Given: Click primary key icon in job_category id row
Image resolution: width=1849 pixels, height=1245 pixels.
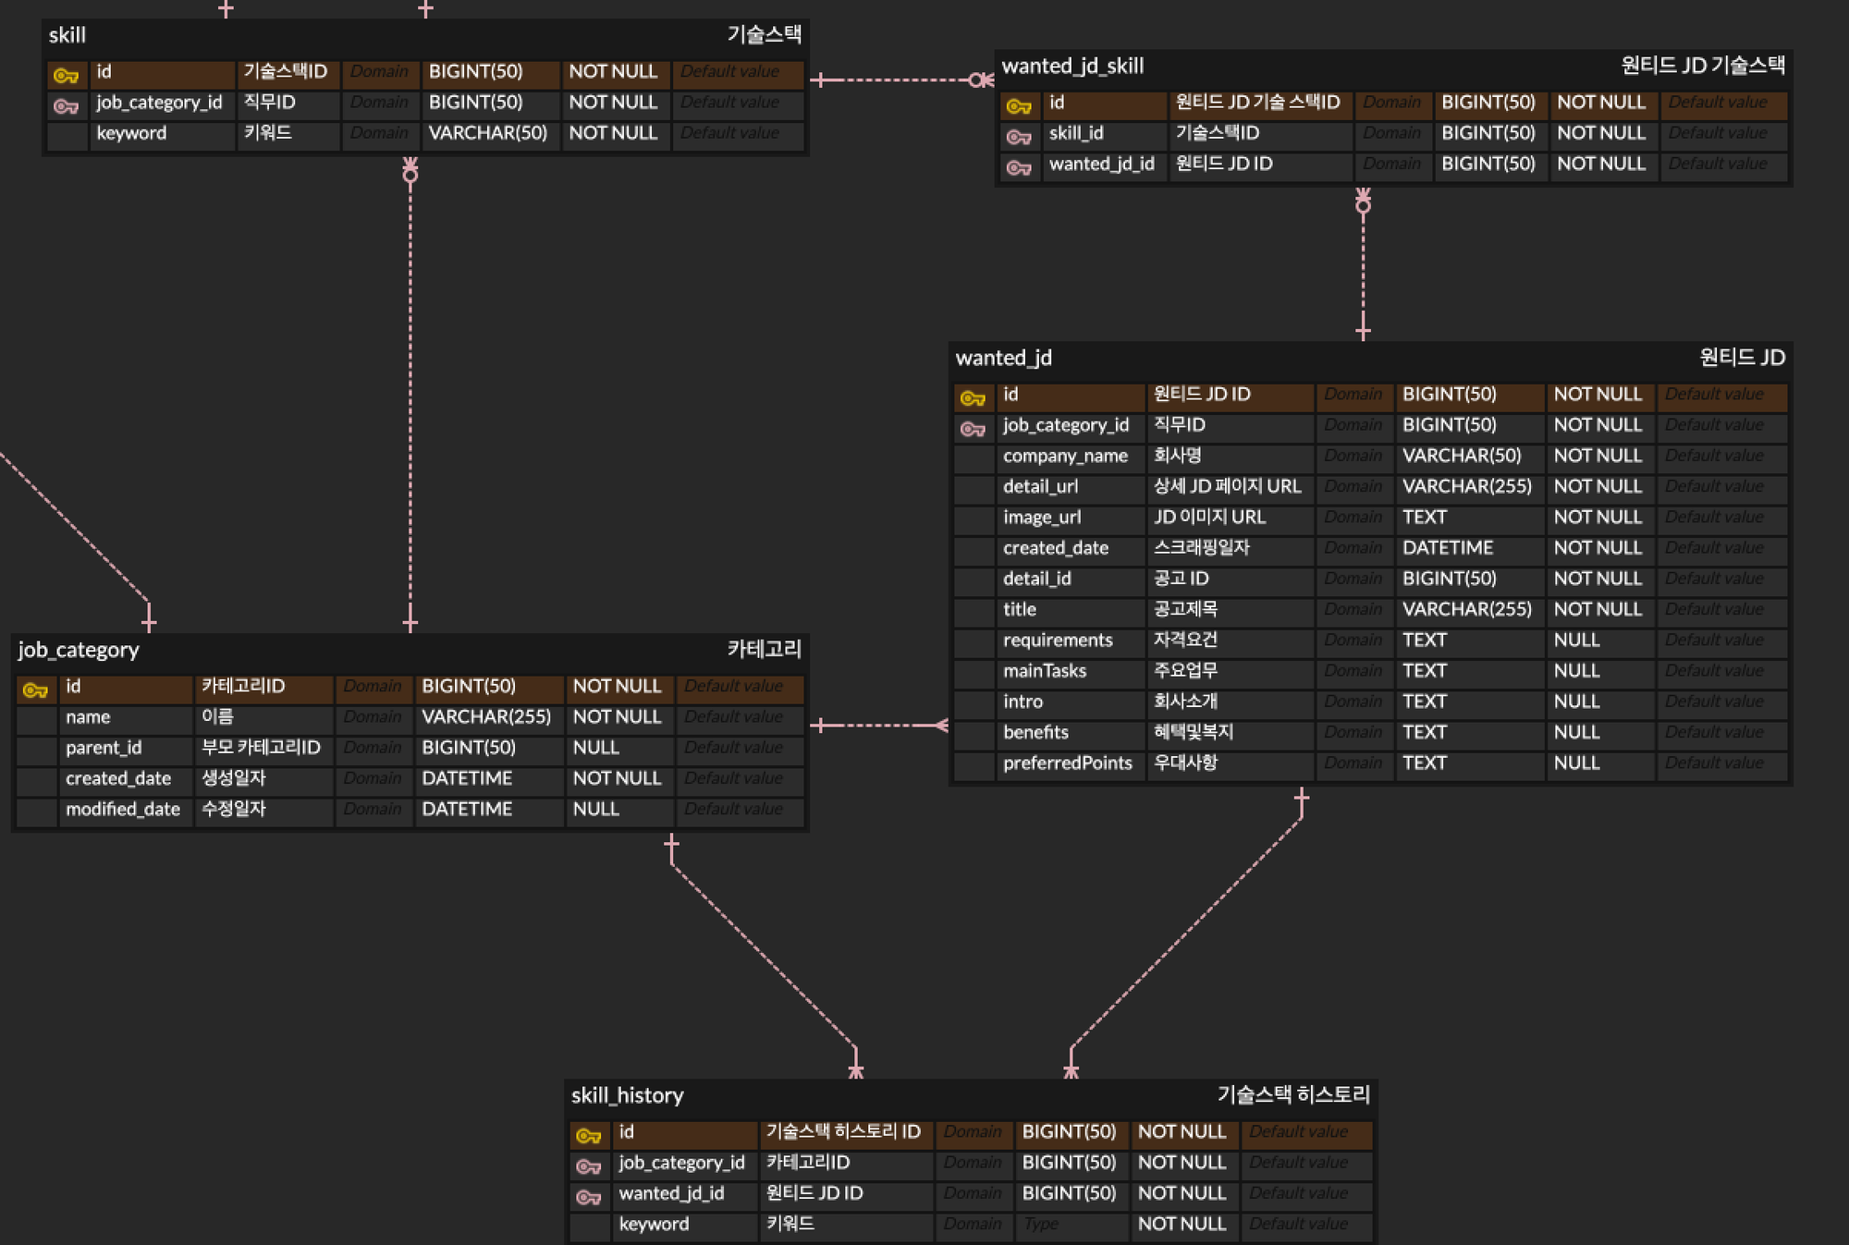Looking at the screenshot, I should [35, 690].
